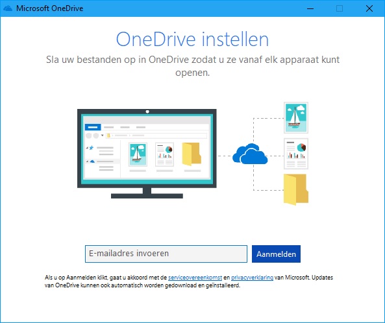This screenshot has height=323, width=385.
Task: Click the blue OneDrive cloud illustration
Action: [x=250, y=154]
